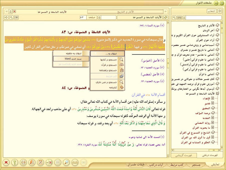226x170 pixels.
Task: Select tree item آشنایی با قرآن
Action: (x=207, y=74)
